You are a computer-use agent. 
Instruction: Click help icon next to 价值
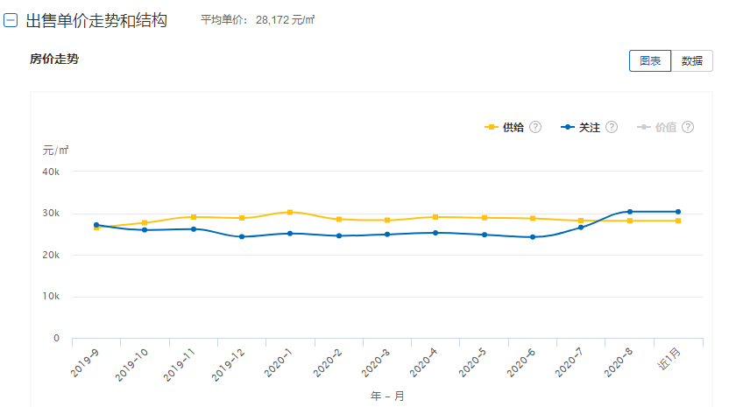[688, 128]
